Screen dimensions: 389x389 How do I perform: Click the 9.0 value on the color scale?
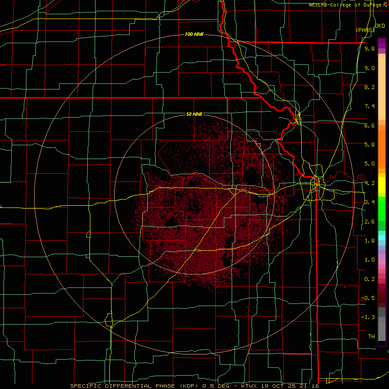click(x=370, y=68)
